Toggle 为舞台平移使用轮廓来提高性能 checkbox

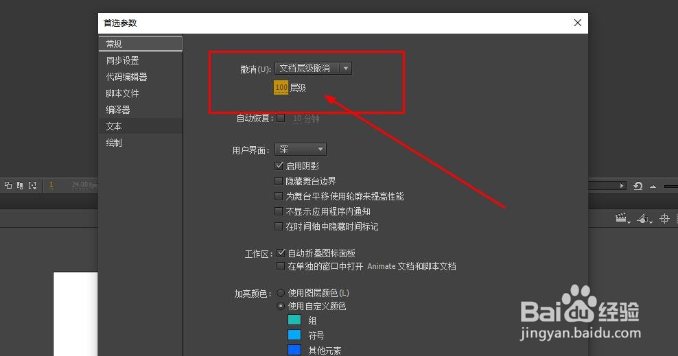[279, 196]
